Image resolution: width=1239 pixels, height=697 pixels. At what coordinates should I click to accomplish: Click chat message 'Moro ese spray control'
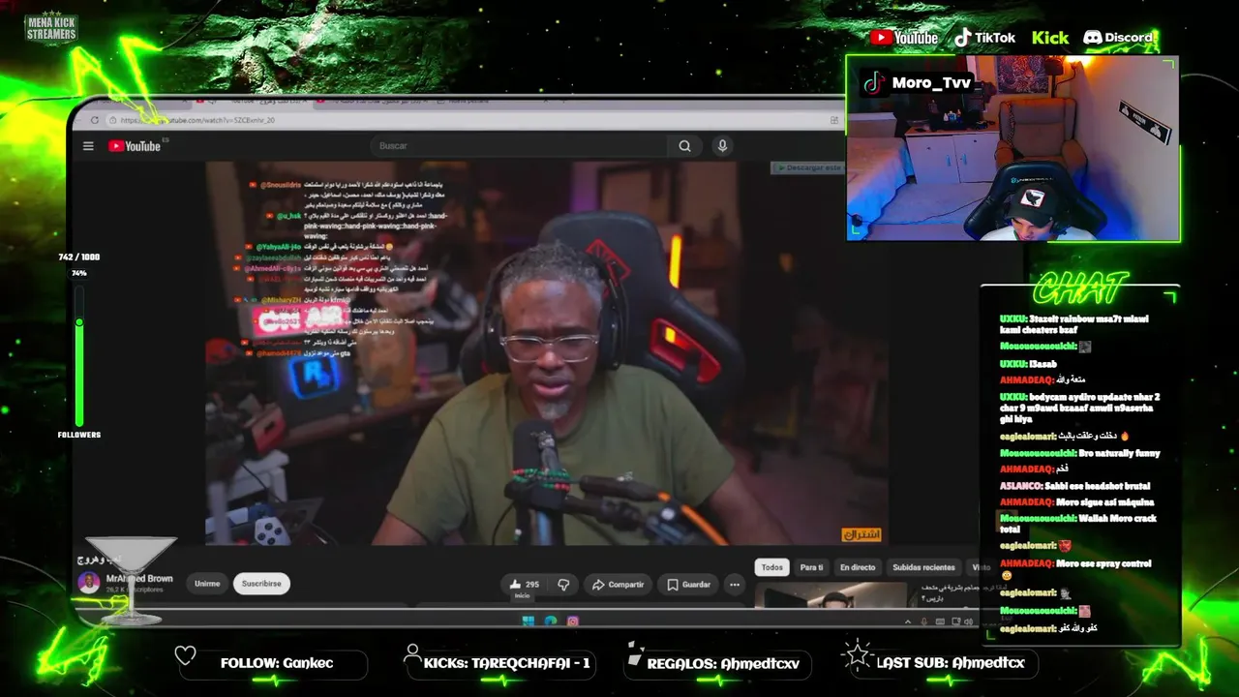pyautogui.click(x=1103, y=563)
